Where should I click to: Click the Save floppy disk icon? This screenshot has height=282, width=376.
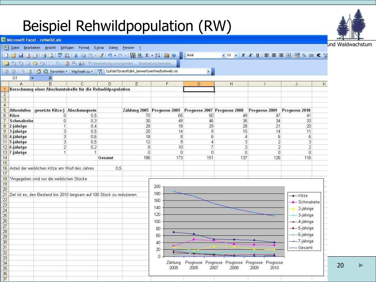(x=21, y=55)
